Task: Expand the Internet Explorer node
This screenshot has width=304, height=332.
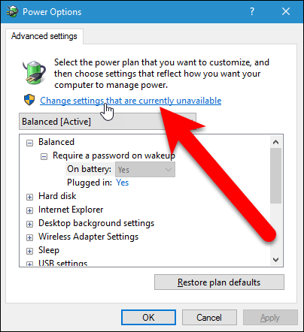Action: [x=29, y=210]
